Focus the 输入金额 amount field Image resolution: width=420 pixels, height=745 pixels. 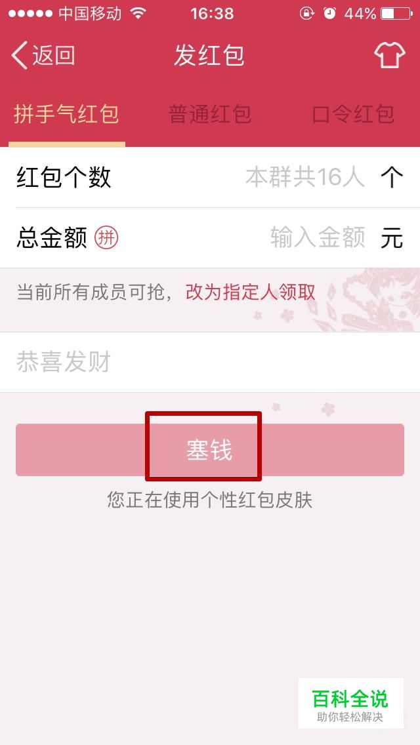tap(210, 237)
